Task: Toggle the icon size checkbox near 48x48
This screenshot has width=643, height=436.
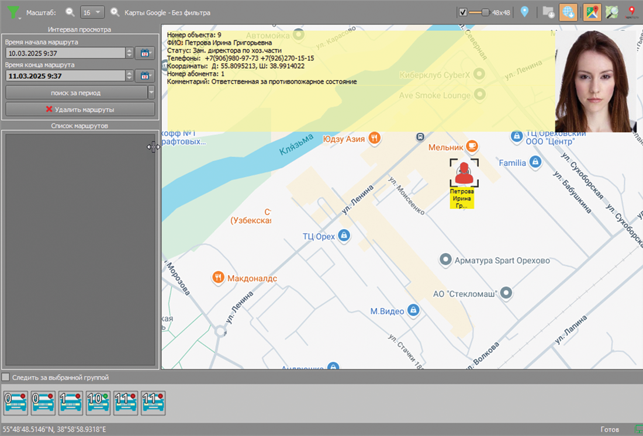Action: coord(463,12)
